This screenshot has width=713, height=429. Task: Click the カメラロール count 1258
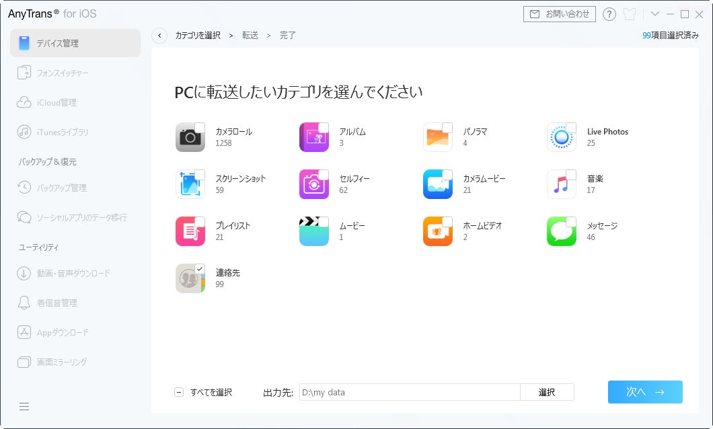point(223,143)
